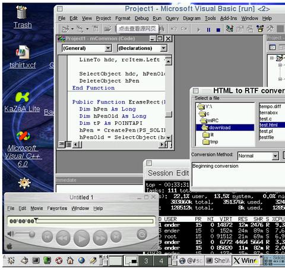Open the File menu in Visual Basic
The height and width of the screenshot is (270, 285).
[62, 18]
